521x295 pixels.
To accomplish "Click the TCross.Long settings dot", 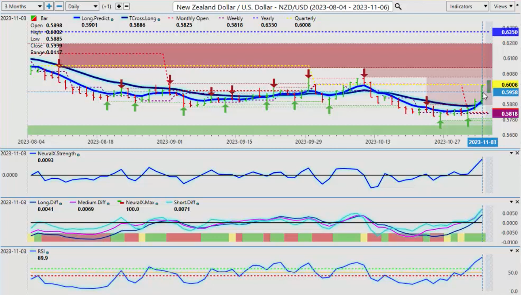I will [x=159, y=19].
